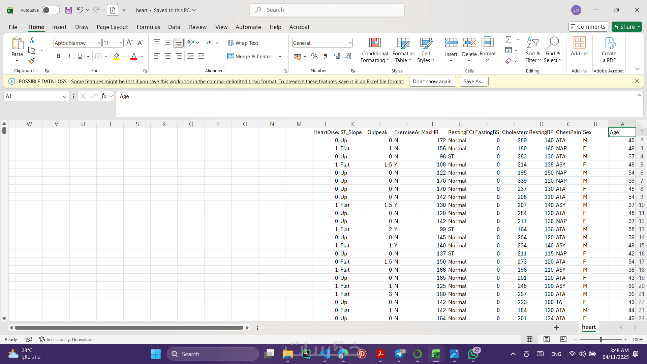This screenshot has height=364, width=647.
Task: Click the Save As... button in warning bar
Action: (474, 81)
